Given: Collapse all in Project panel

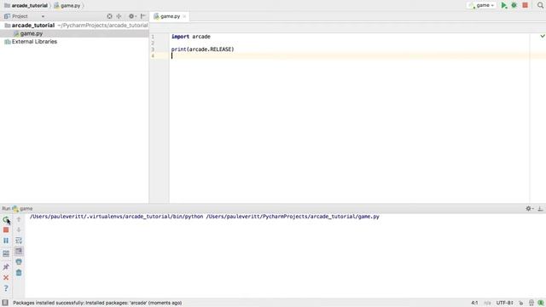Looking at the screenshot, I should point(119,16).
